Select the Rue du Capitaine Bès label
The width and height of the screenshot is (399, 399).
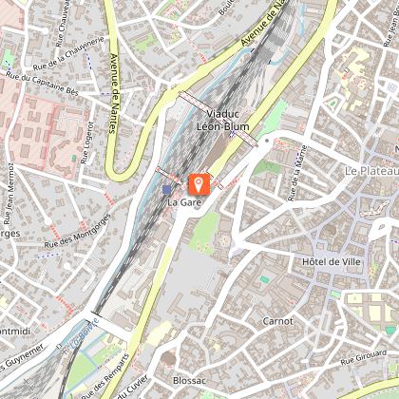[42, 84]
